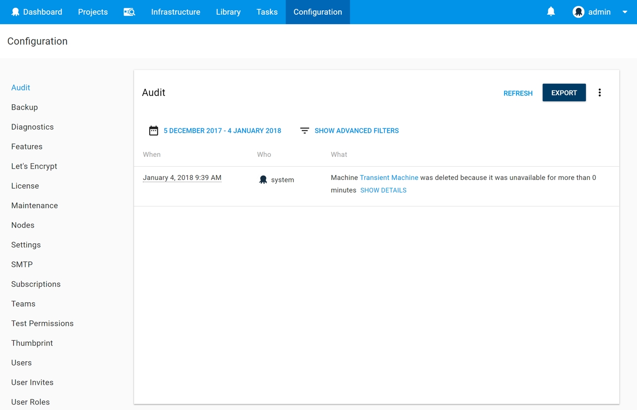Click the filter icon beside advanced filters
Image resolution: width=637 pixels, height=410 pixels.
pyautogui.click(x=305, y=131)
